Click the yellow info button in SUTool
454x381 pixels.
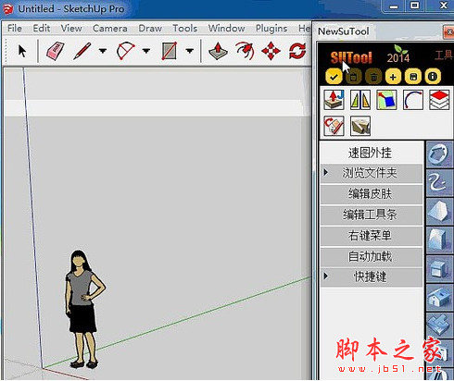[x=433, y=77]
